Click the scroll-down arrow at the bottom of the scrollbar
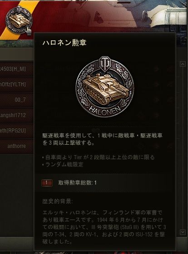 [183, 232]
